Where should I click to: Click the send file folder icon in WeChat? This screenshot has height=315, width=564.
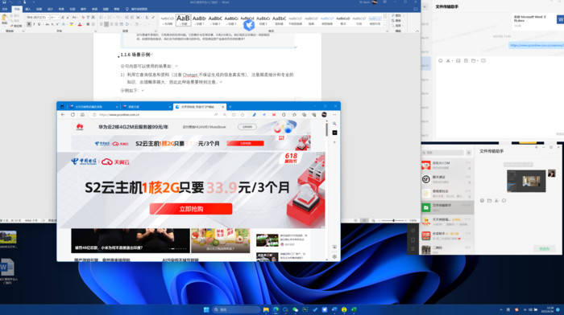click(489, 201)
